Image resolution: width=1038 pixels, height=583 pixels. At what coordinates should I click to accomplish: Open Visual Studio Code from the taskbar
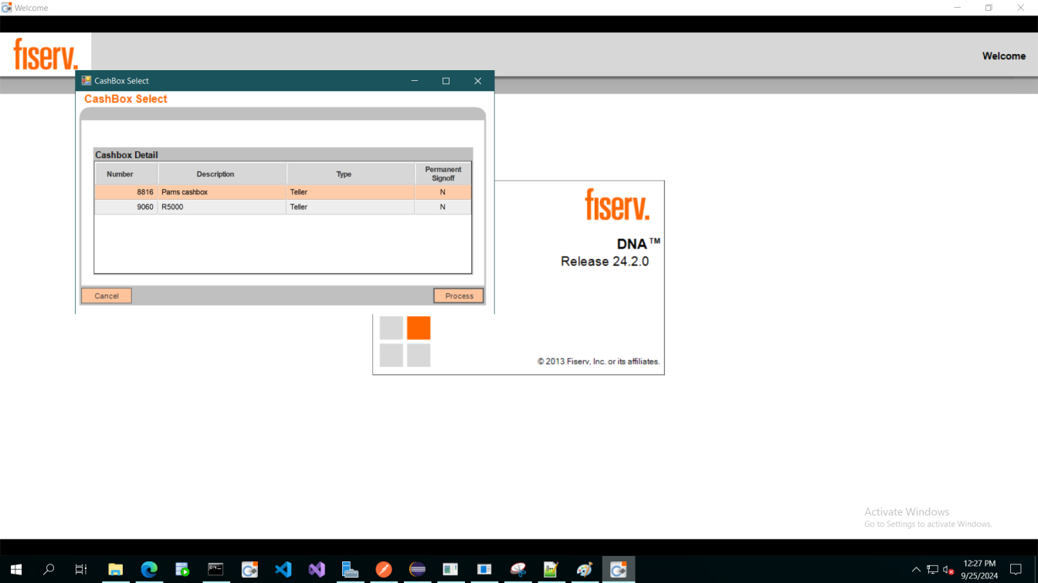pyautogui.click(x=283, y=570)
